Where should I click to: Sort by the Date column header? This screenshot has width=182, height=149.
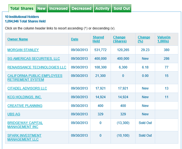pos(75,39)
